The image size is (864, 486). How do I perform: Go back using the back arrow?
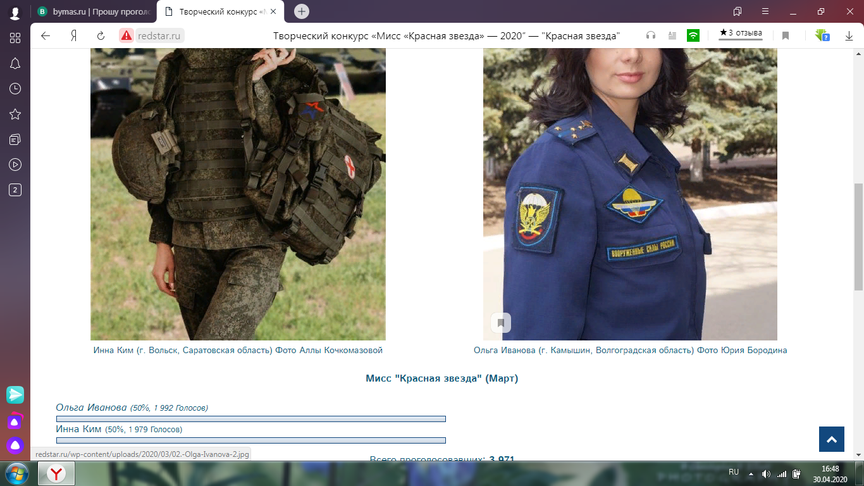[46, 36]
